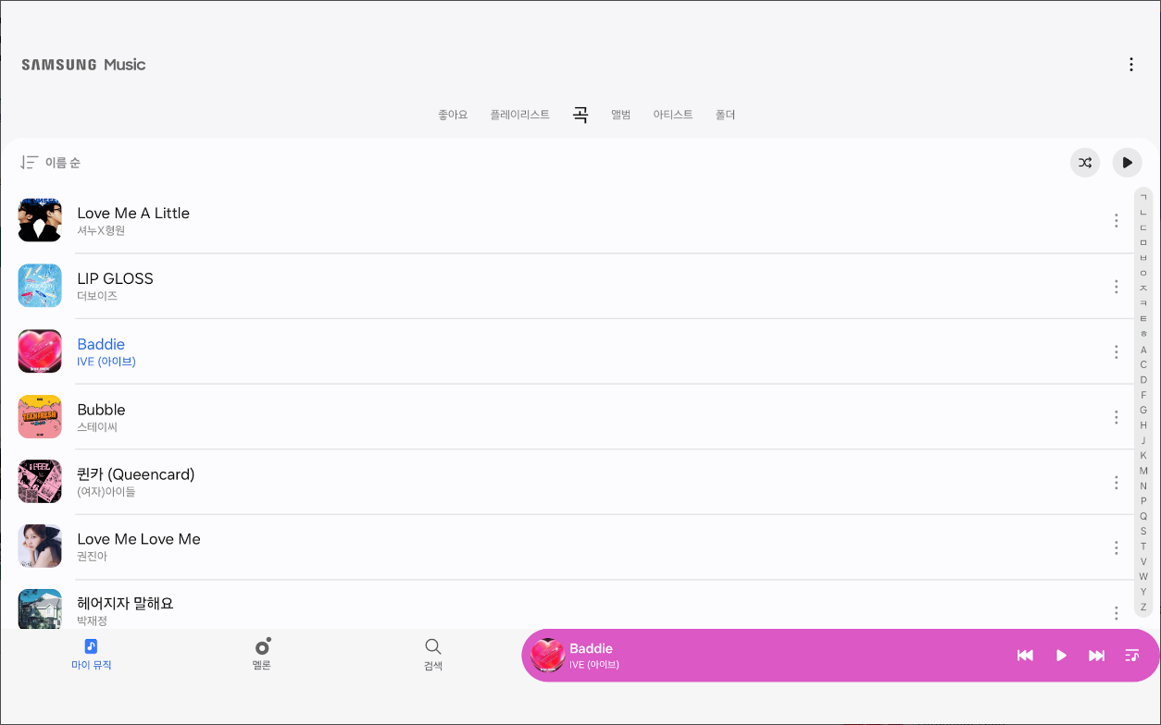
Task: Open the search via magnifier icon
Action: [x=432, y=646]
